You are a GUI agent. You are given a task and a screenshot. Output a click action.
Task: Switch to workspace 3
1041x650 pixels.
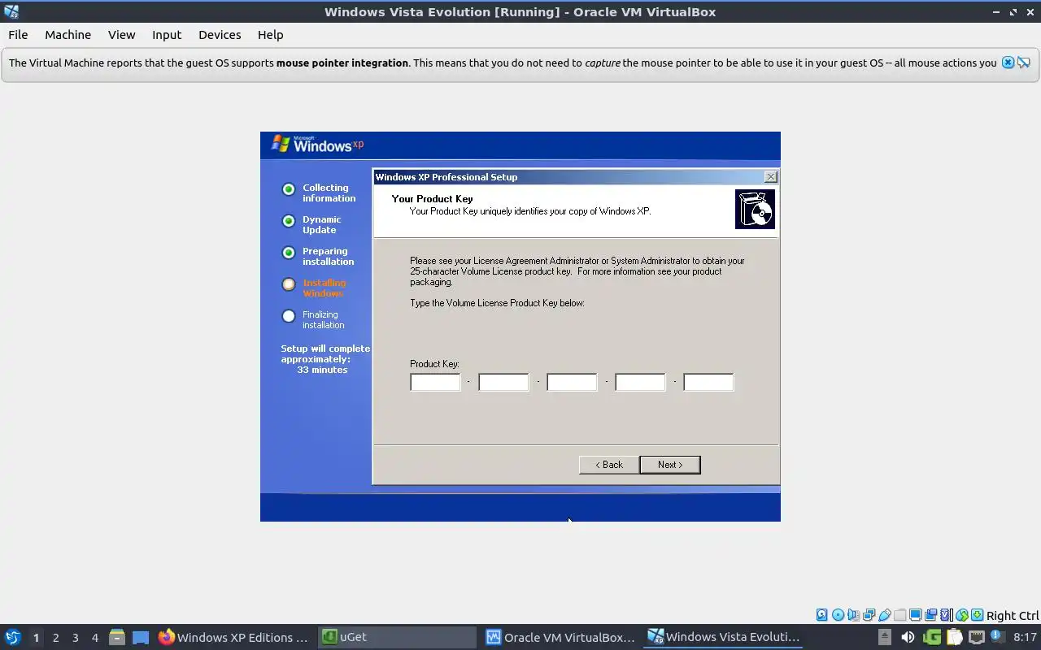pos(75,638)
